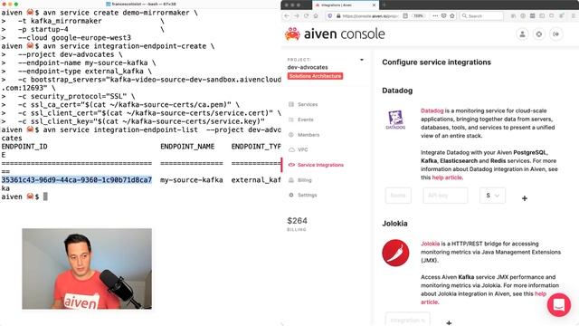579x326 pixels.
Task: Click the Aiven crab logo
Action: [x=292, y=34]
